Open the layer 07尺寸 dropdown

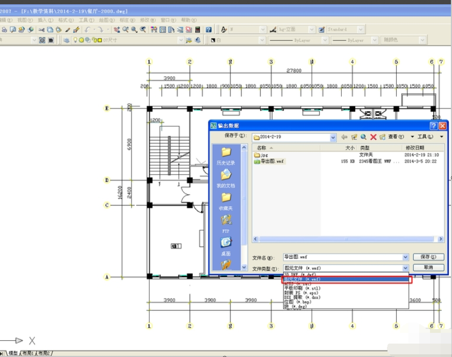pyautogui.click(x=181, y=40)
